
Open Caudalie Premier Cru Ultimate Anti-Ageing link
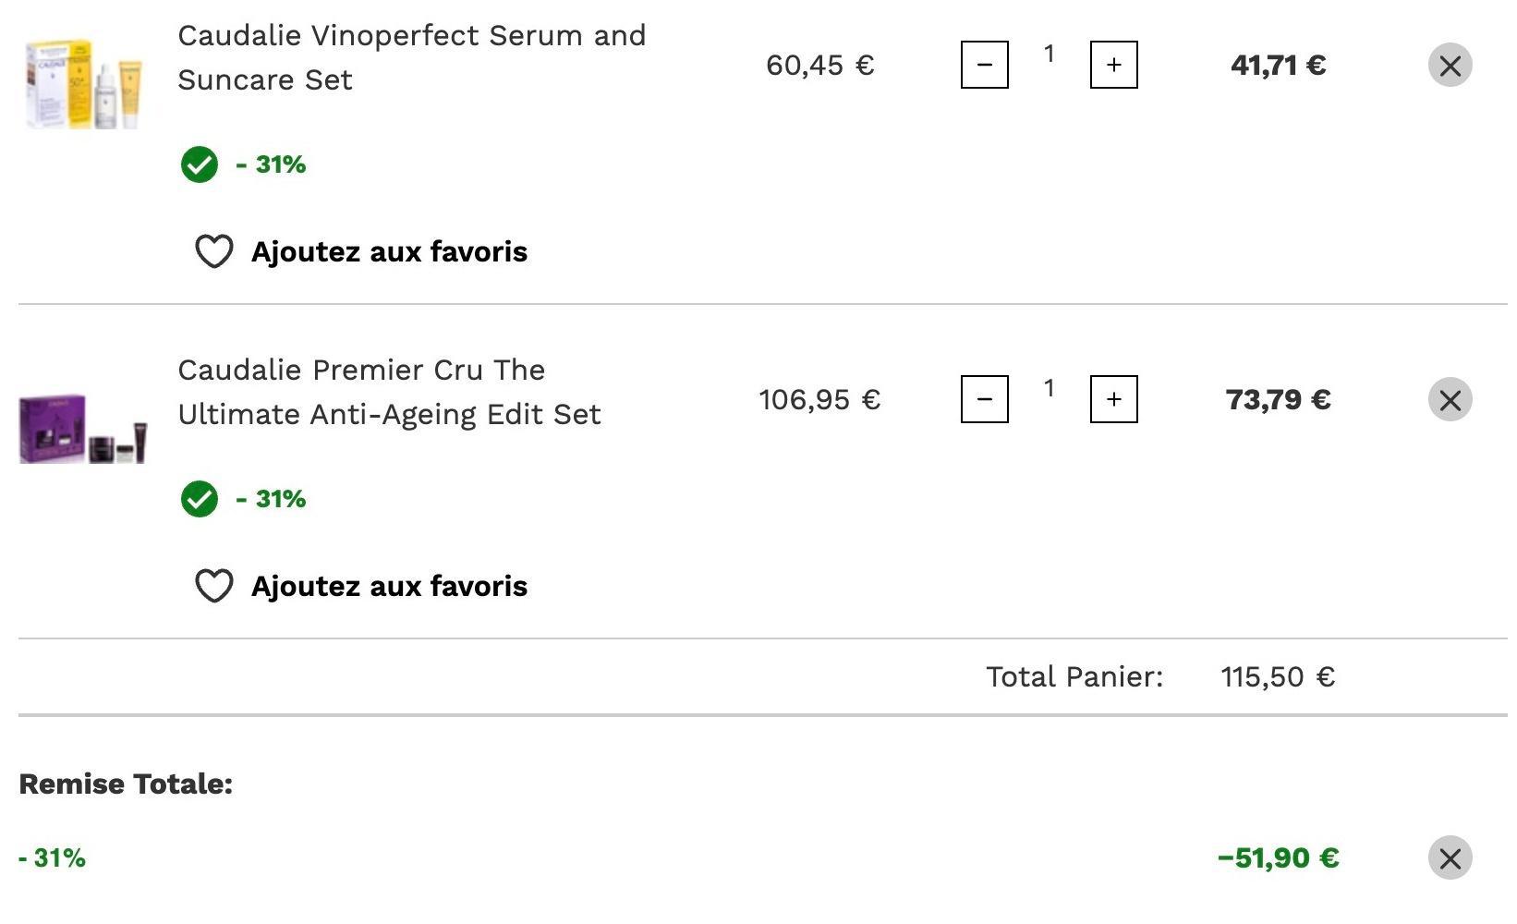389,392
